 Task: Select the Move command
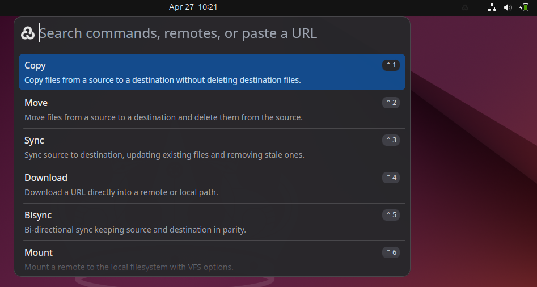212,110
